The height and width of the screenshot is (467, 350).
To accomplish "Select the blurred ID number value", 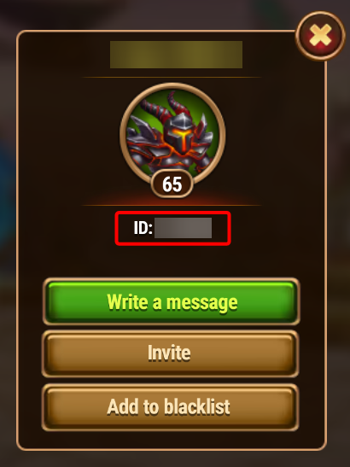I will click(183, 228).
